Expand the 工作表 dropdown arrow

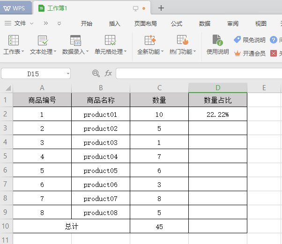[22, 51]
